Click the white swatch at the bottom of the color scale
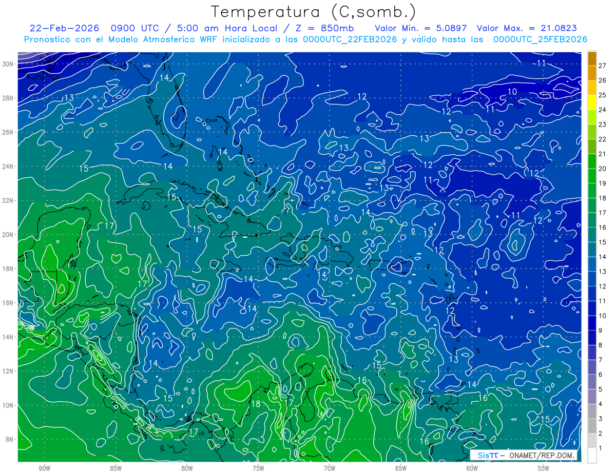Image resolution: width=616 pixels, height=475 pixels. (x=592, y=455)
